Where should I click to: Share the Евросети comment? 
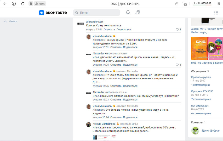(130, 65)
